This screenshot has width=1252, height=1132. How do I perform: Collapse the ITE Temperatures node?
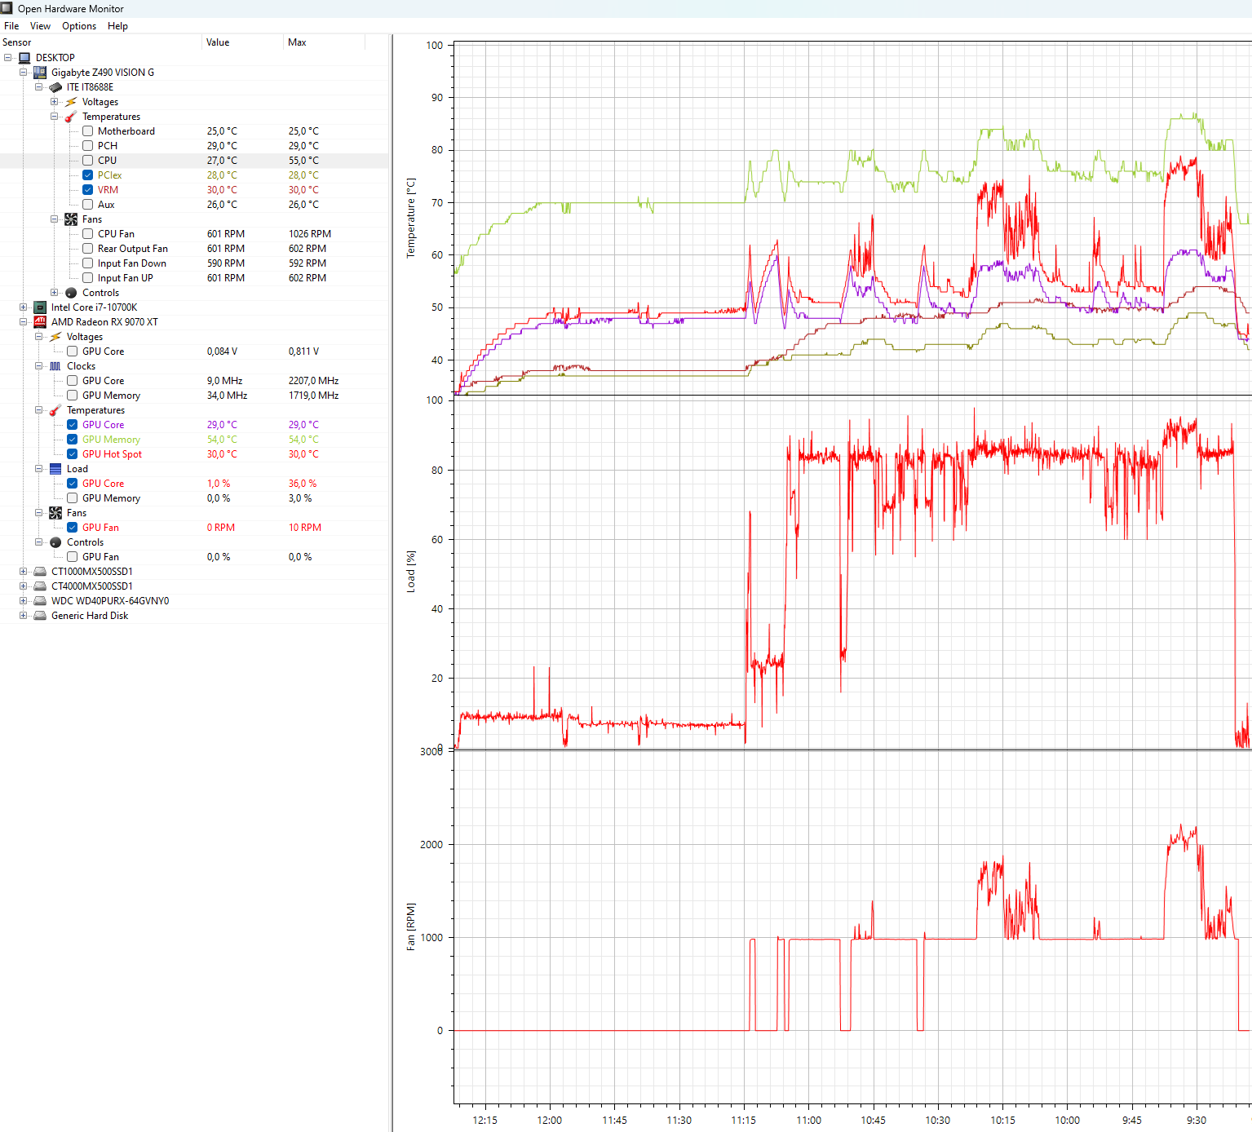tap(54, 117)
